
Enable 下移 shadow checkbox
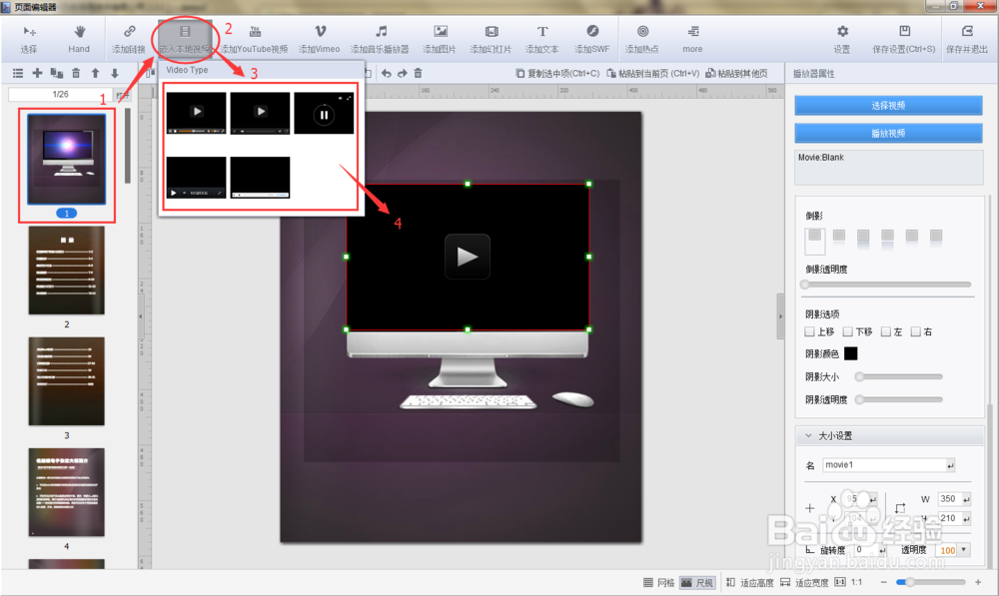tap(848, 331)
